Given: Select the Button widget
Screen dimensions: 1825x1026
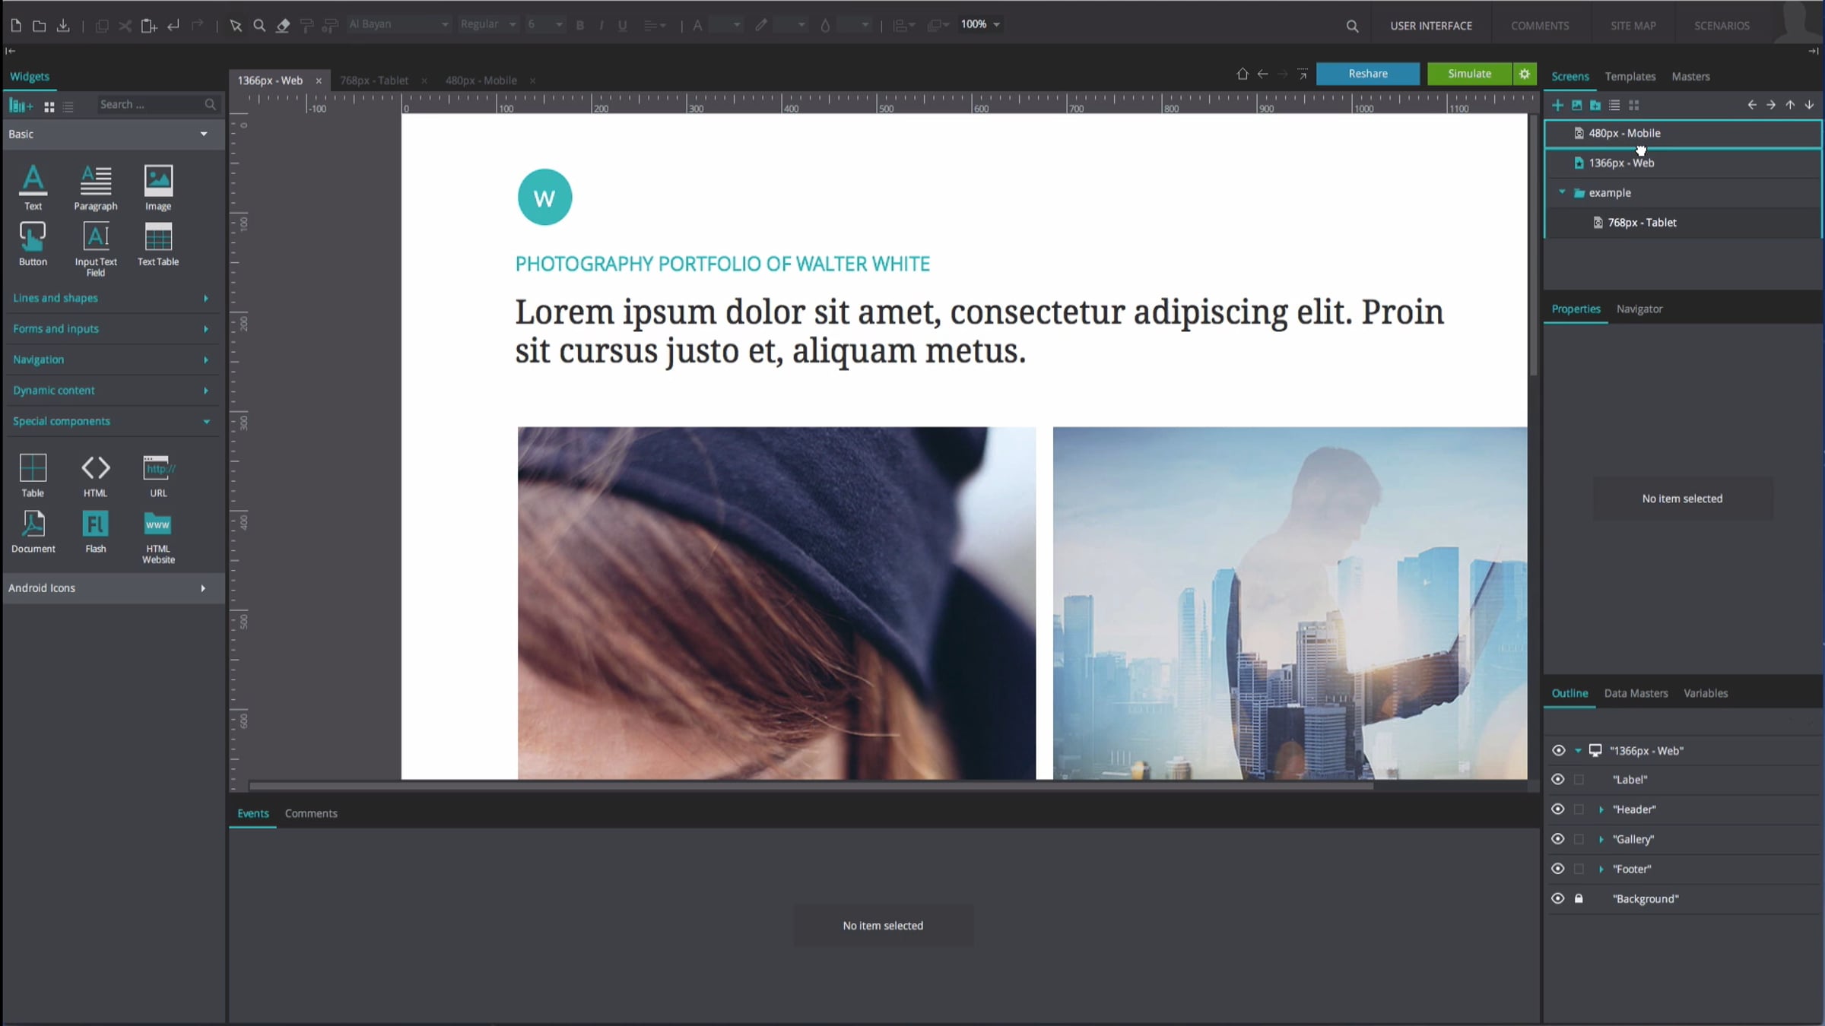Looking at the screenshot, I should click(33, 244).
